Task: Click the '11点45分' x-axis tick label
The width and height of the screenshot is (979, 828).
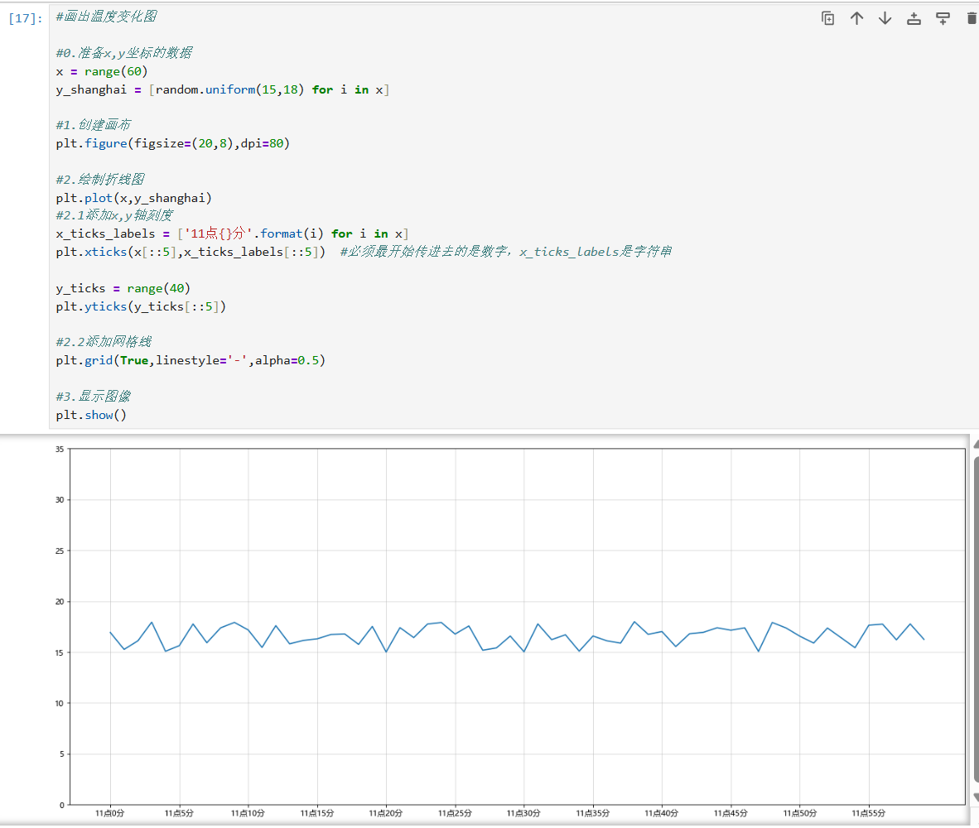Action: point(731,813)
